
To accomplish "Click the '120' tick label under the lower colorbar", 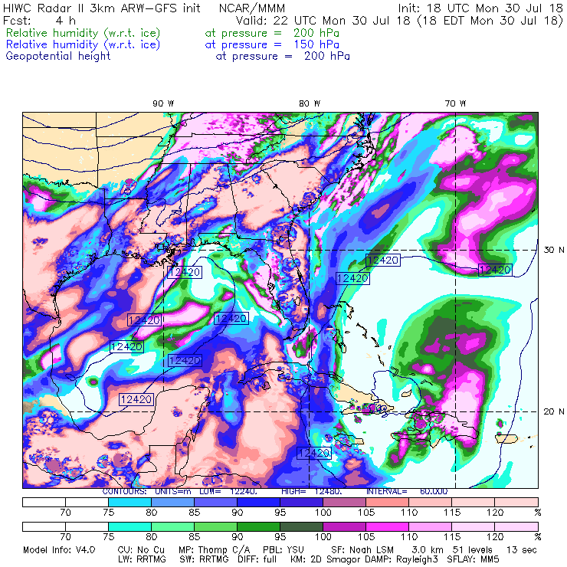I will coord(495,537).
